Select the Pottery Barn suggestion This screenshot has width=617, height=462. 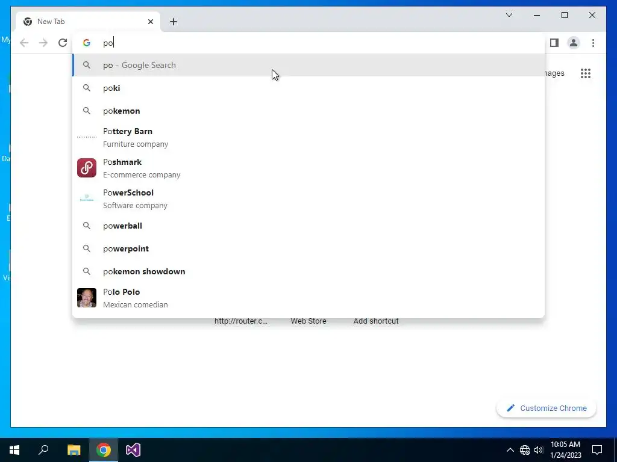308,138
